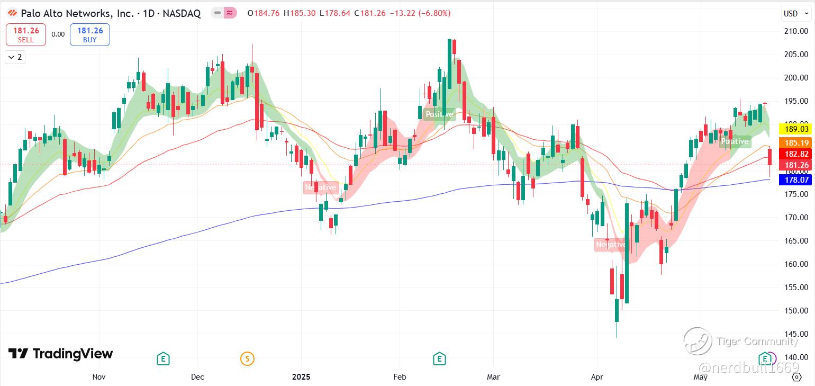
Task: Click the blue 178.07 price label
Action: 796,180
